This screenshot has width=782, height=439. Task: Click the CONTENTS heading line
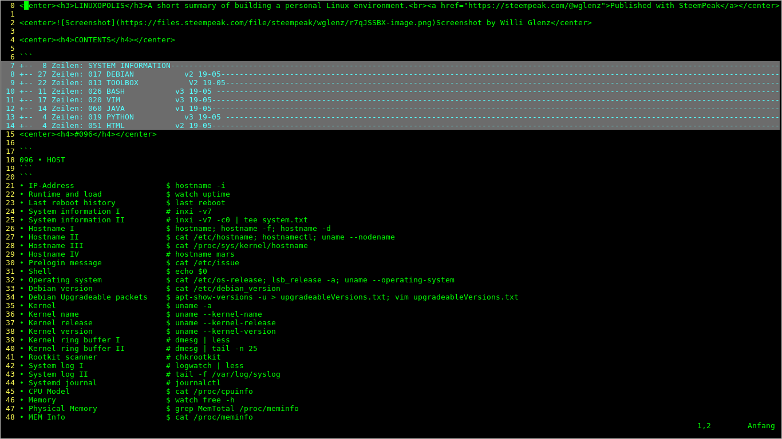click(97, 40)
